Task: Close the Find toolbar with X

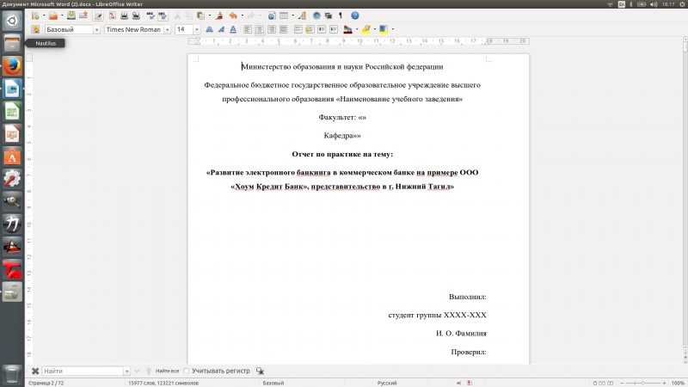Action: 35,372
